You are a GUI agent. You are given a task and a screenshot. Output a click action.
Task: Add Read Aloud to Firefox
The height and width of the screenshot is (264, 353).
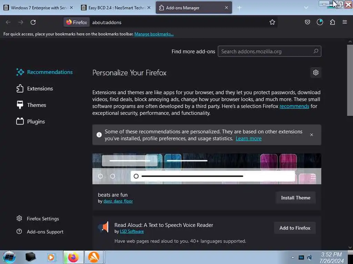[x=295, y=228]
